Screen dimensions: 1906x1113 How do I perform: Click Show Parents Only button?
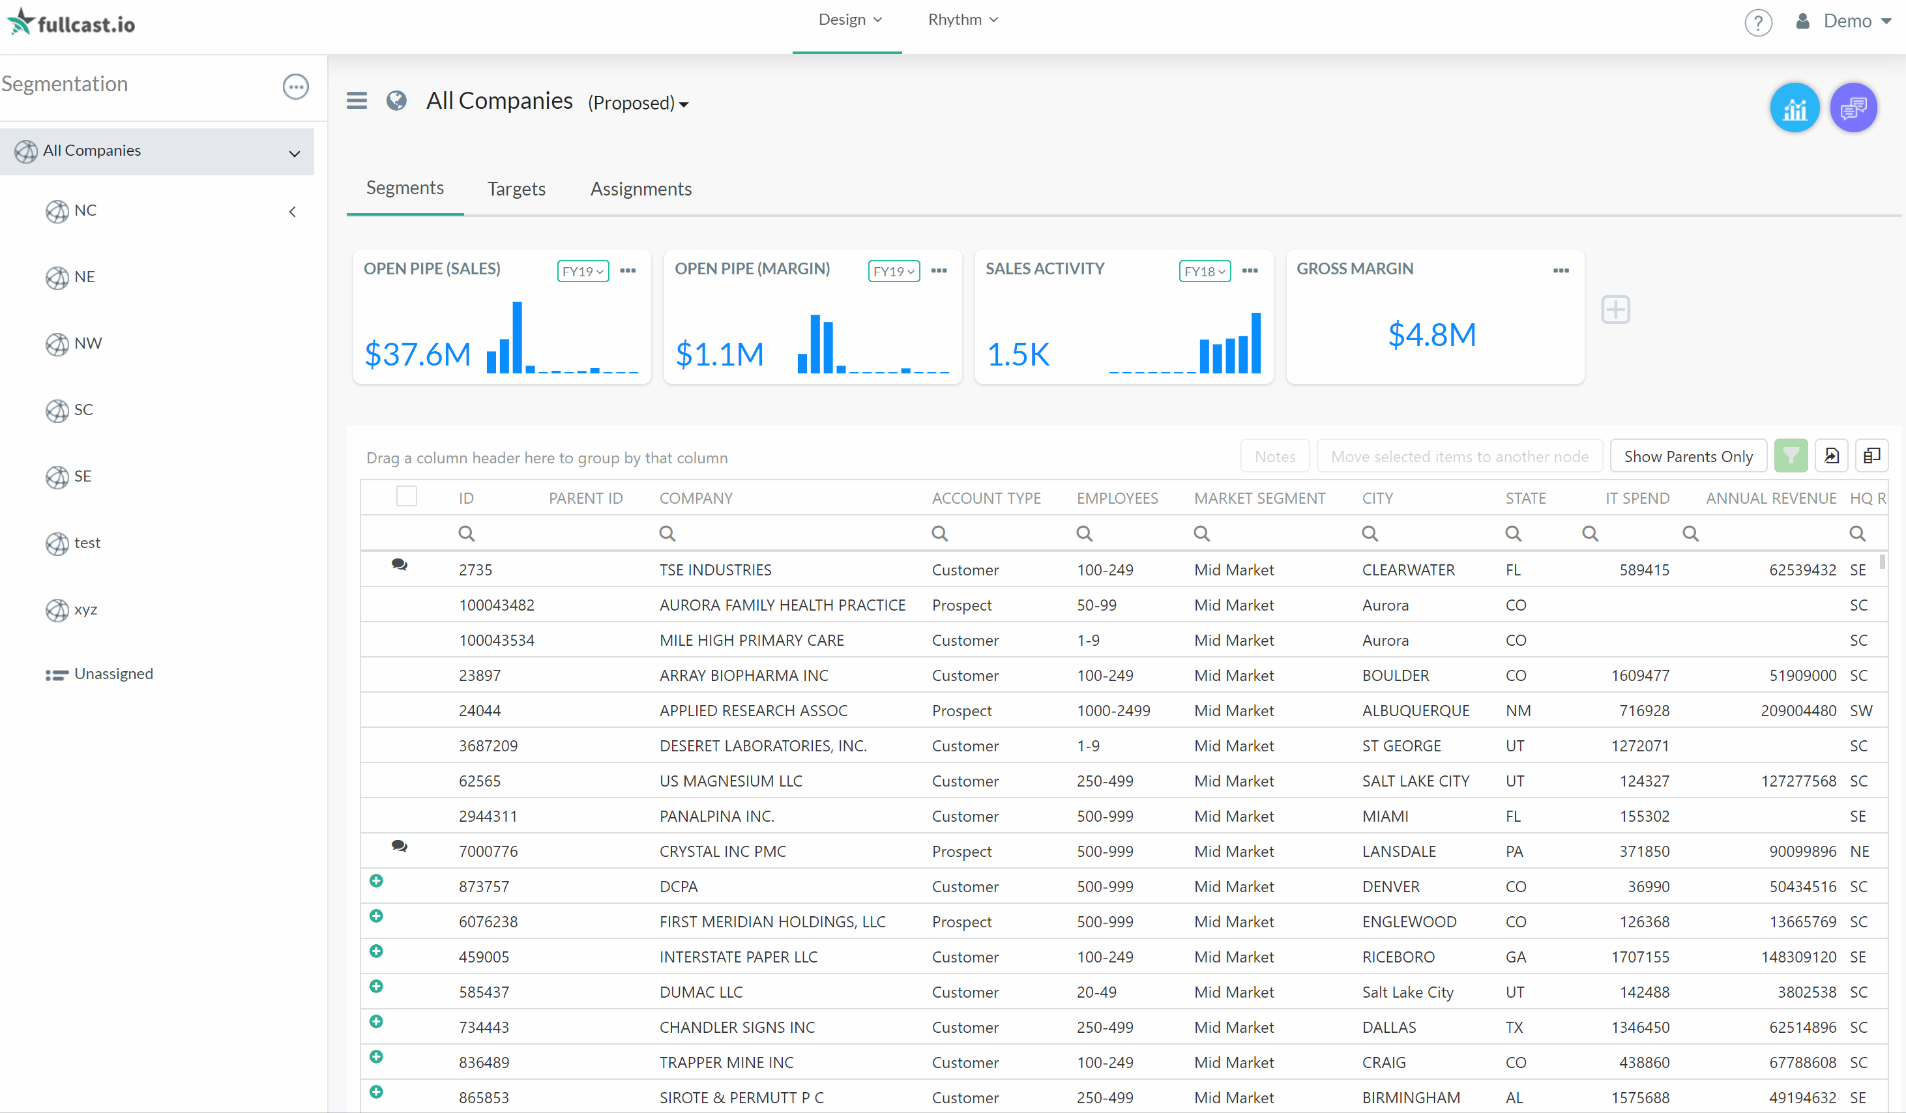click(x=1688, y=456)
